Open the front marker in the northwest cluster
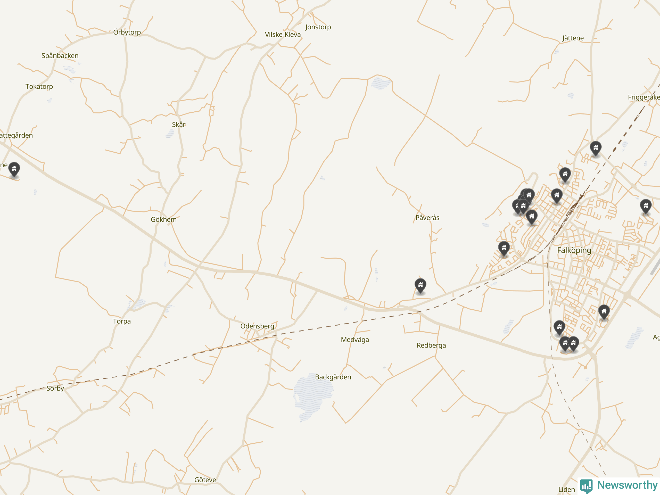This screenshot has width=660, height=495. pos(523,207)
